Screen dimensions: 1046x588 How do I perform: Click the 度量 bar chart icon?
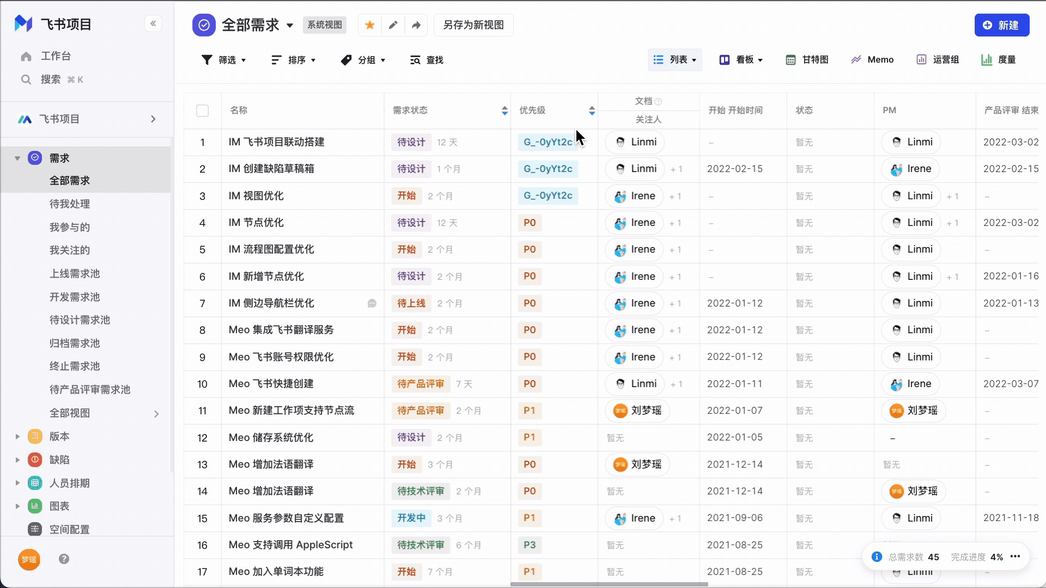click(987, 60)
